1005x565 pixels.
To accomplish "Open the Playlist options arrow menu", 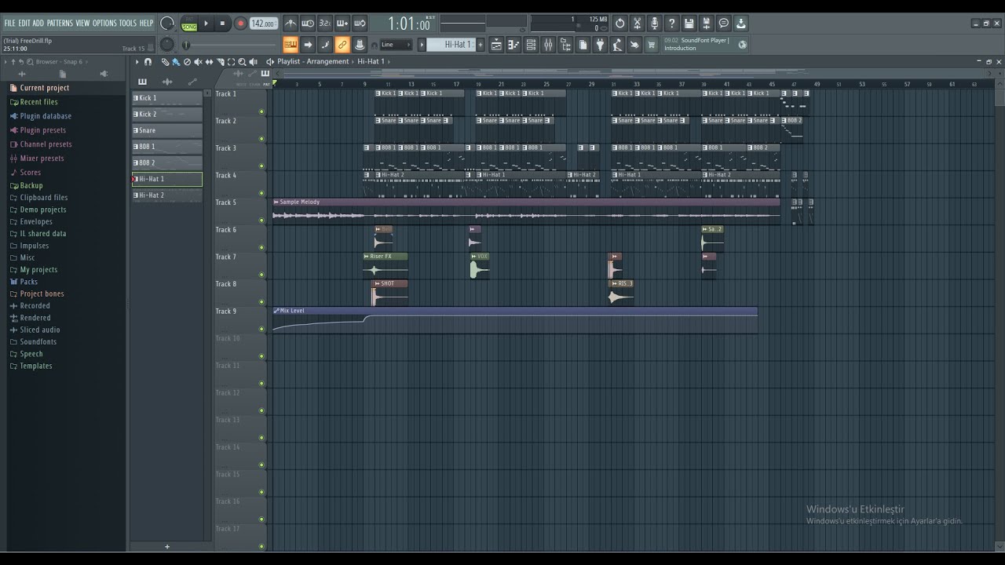I will point(137,61).
